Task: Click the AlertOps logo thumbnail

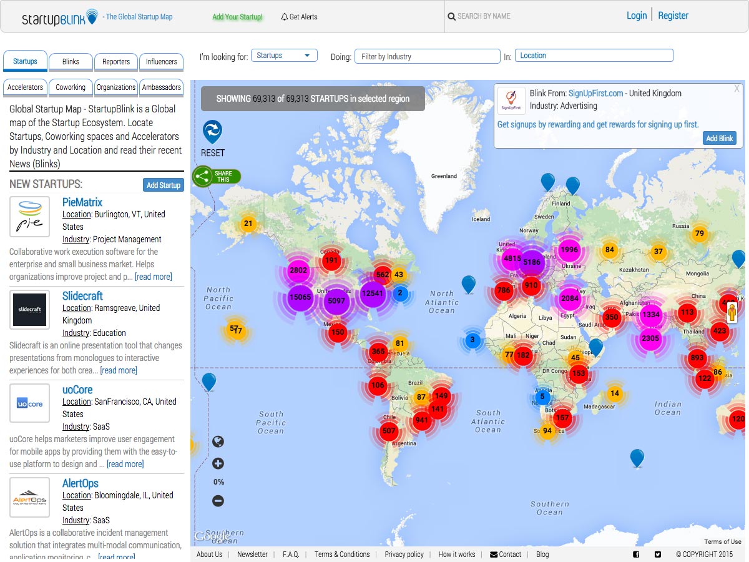Action: (x=29, y=497)
